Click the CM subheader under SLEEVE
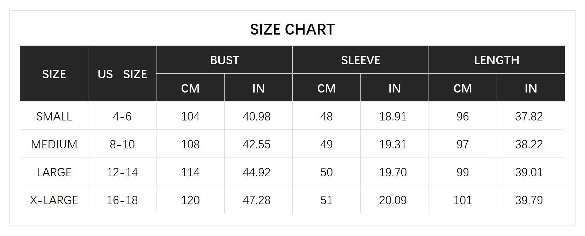The image size is (585, 236). 327,88
